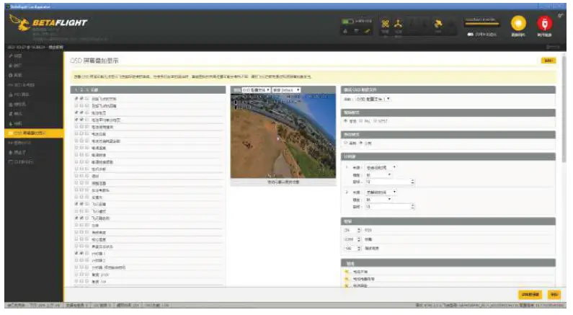Open the PID Tuning sidebar tab
Viewport: 573px width, 315px height.
click(x=34, y=94)
